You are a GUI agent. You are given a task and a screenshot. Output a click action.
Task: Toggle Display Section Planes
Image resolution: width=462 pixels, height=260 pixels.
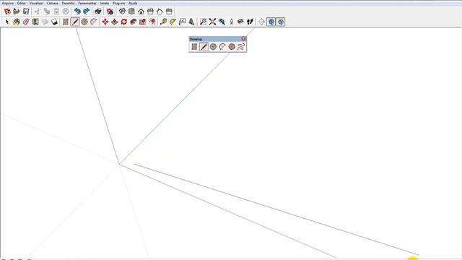pyautogui.click(x=271, y=22)
